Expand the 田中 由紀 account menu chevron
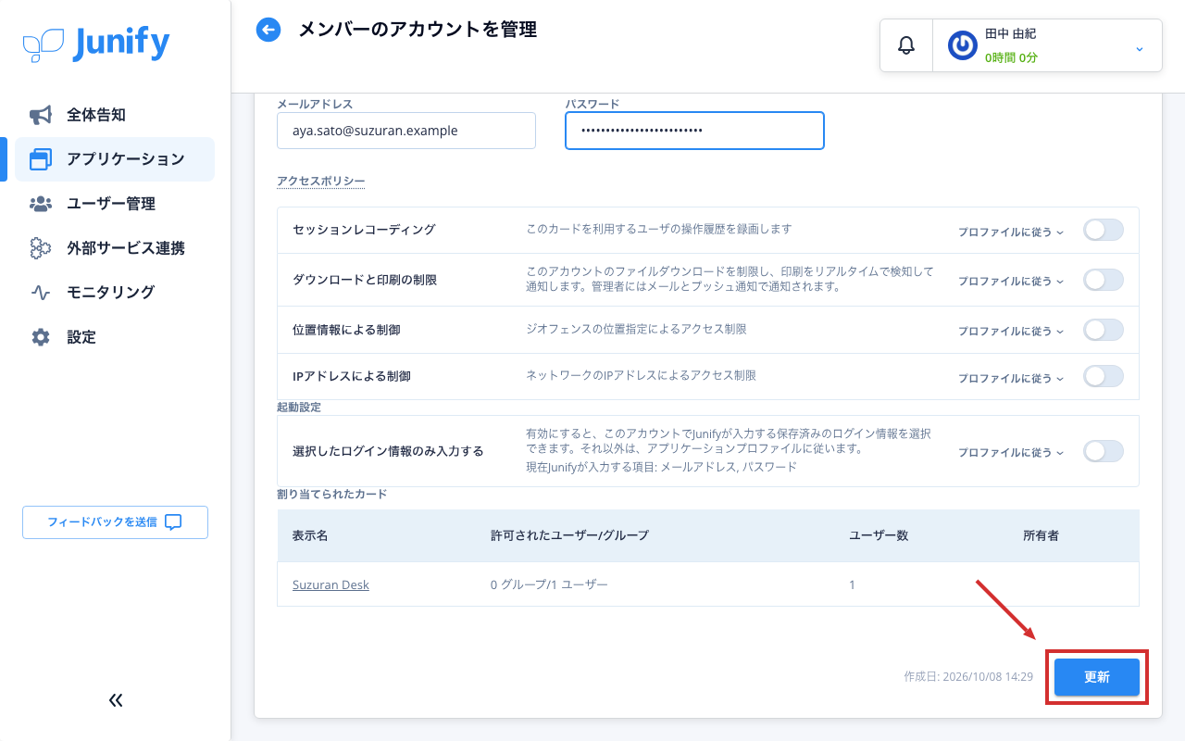 (1140, 48)
